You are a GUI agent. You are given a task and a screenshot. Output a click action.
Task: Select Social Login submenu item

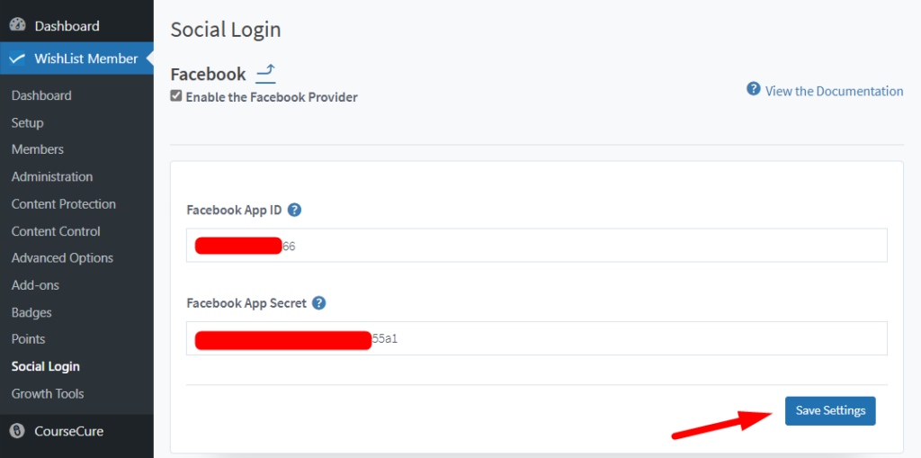pos(46,366)
